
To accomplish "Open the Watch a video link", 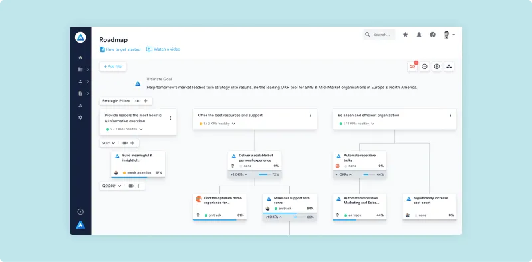I will (163, 49).
